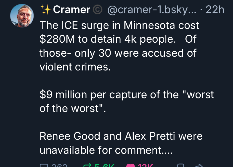Open the share arrow icon menu

click(200, 166)
